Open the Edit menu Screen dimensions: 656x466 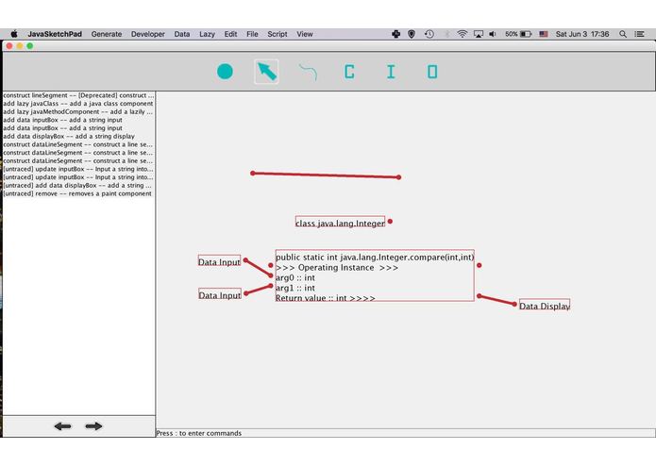(x=230, y=34)
